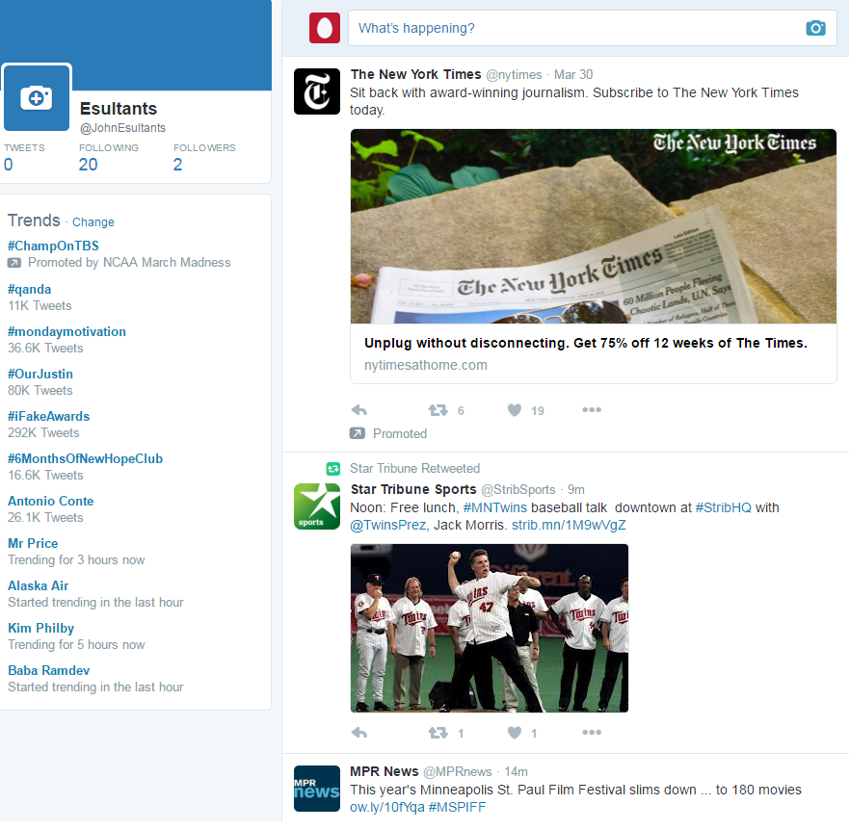Open the Esultants profile name
The image size is (849, 830).
[x=119, y=109]
